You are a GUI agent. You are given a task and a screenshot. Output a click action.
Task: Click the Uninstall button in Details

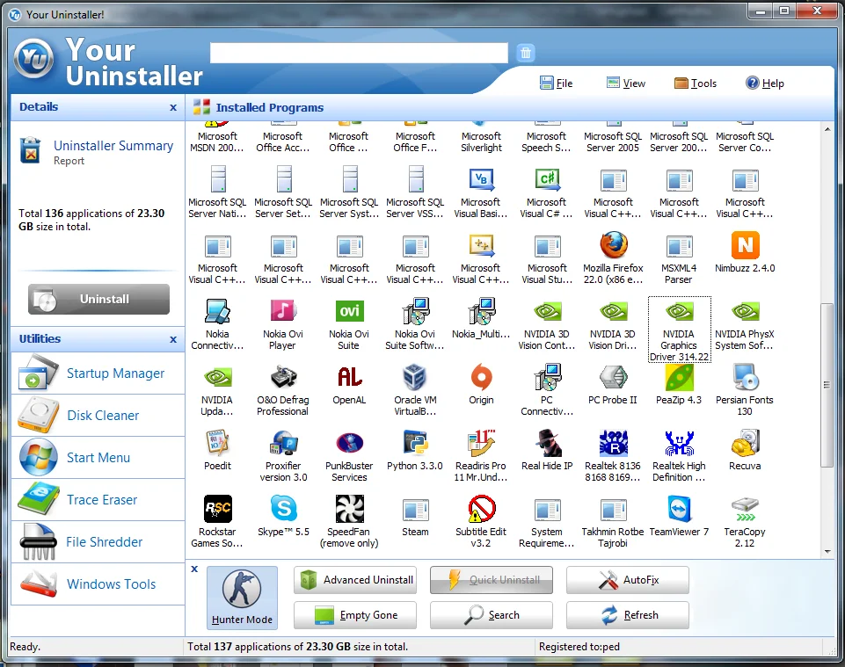coord(98,299)
